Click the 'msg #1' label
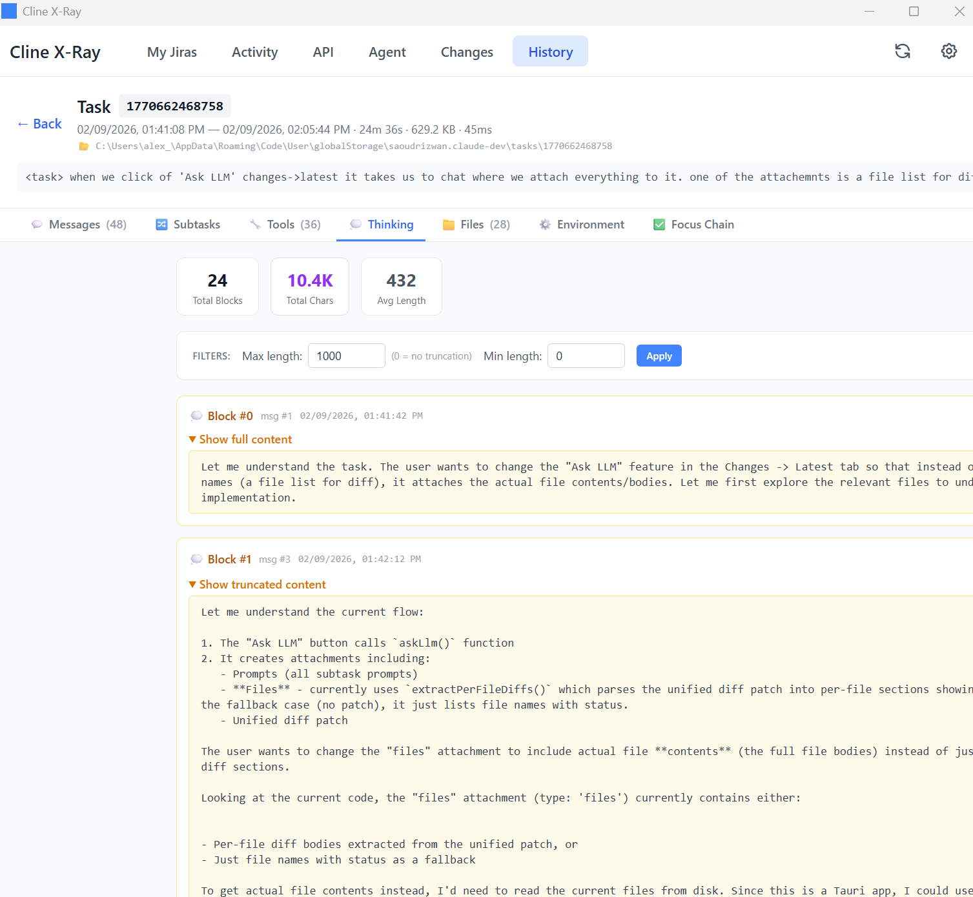 (276, 416)
